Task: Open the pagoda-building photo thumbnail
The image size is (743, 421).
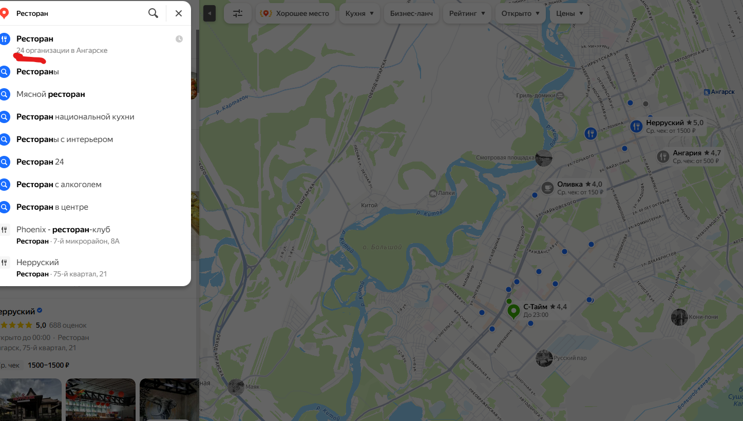Action: coord(31,399)
